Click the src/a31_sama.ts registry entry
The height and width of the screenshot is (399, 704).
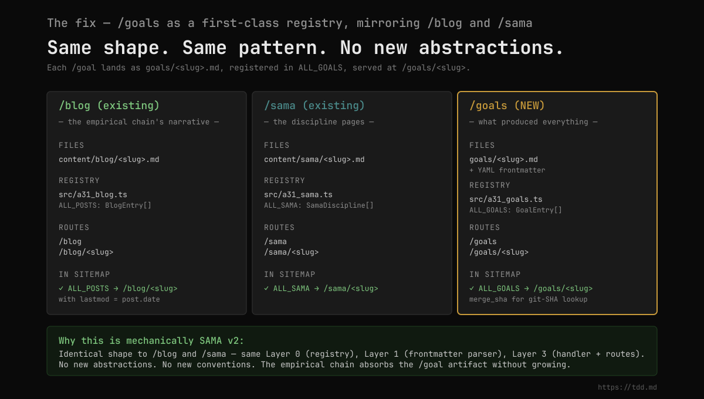(298, 195)
